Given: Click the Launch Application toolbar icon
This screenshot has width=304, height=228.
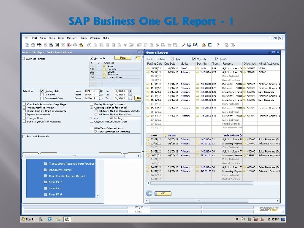Looking at the screenshot, I should tap(75, 45).
